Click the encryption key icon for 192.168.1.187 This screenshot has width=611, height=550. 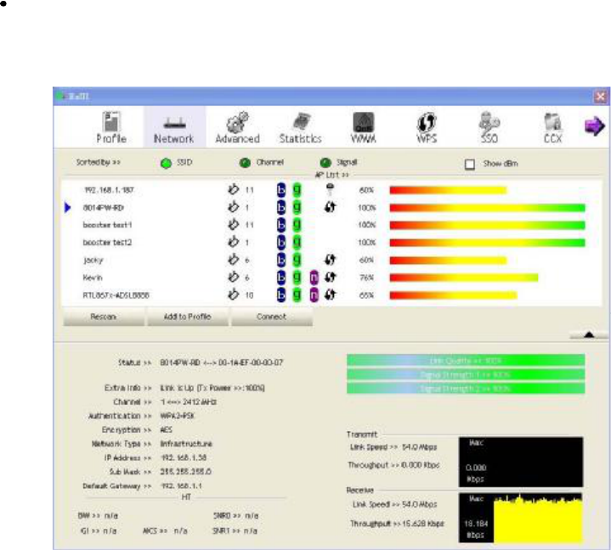[330, 189]
